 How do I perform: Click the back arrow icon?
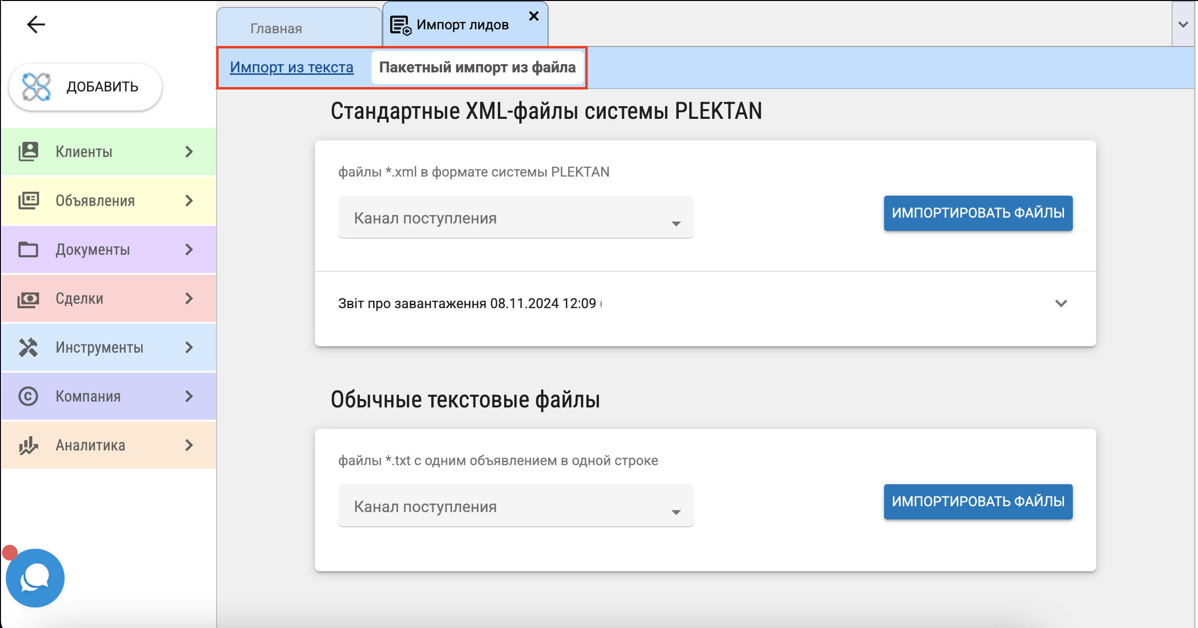[36, 24]
